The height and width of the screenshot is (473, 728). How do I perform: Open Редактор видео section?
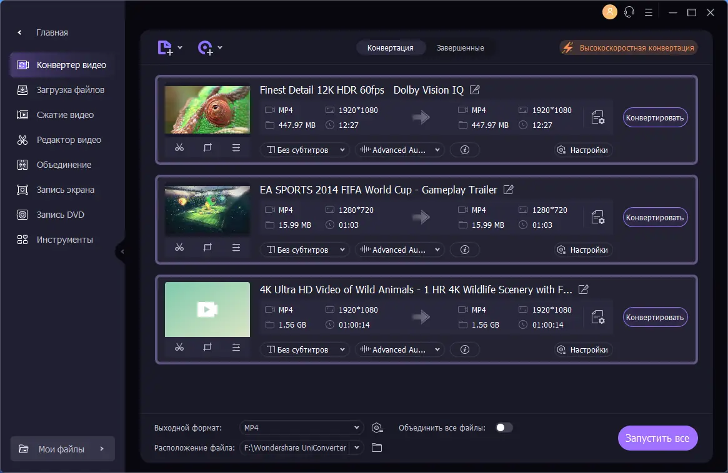click(62, 140)
